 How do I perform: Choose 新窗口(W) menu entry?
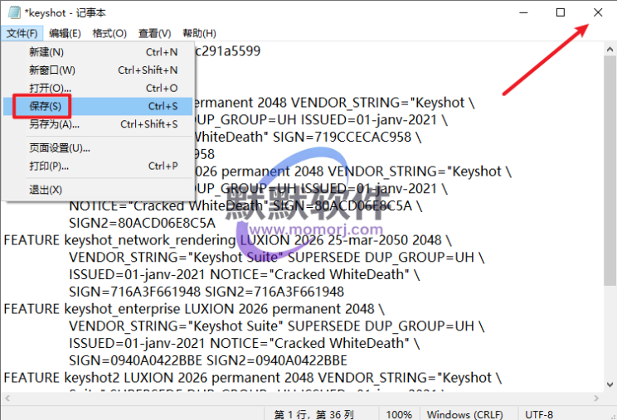click(x=51, y=70)
